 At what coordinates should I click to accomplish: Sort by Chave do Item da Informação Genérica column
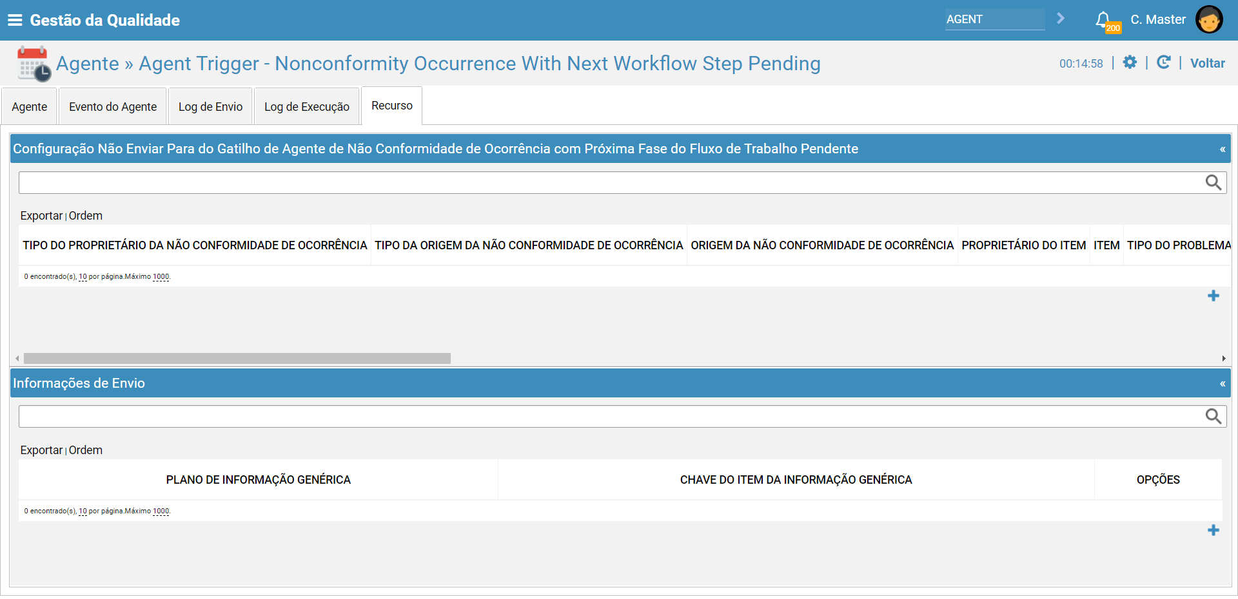point(796,480)
